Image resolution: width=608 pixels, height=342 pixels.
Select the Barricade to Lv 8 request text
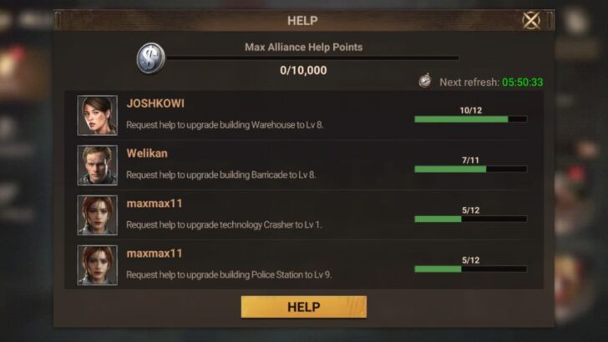pyautogui.click(x=221, y=175)
